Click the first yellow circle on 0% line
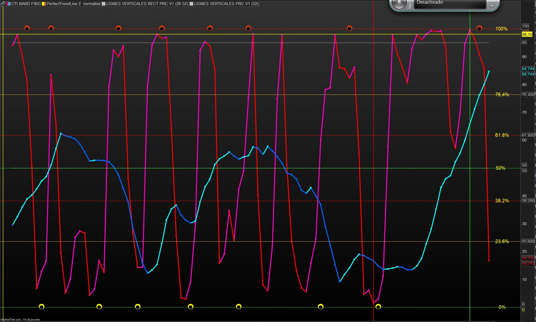Viewport: 536px width, 322px height. pos(42,307)
